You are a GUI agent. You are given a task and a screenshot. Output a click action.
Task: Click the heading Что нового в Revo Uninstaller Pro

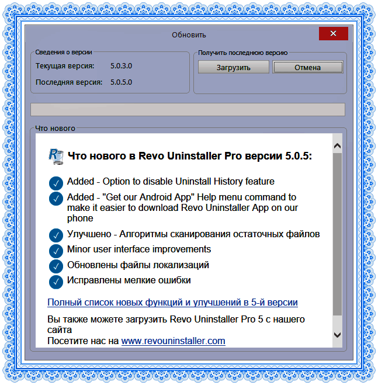(190, 156)
